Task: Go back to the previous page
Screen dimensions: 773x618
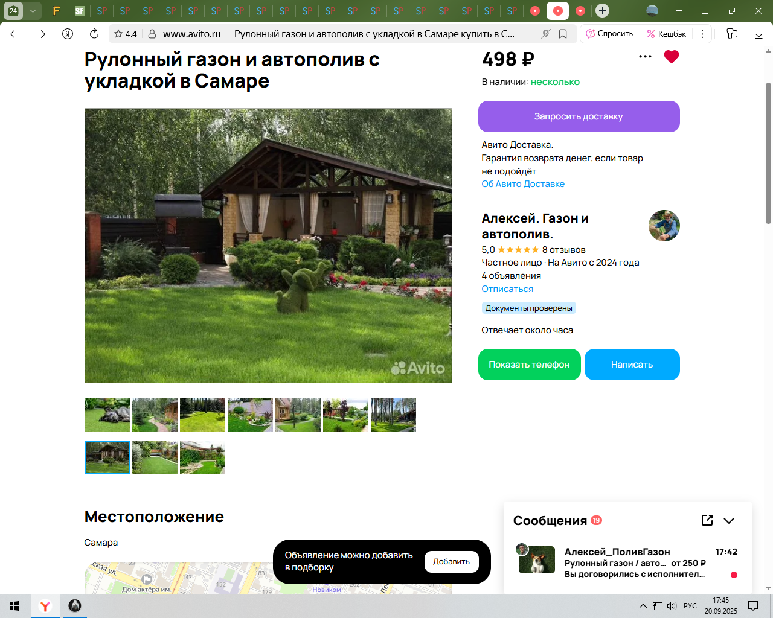Action: (x=14, y=34)
